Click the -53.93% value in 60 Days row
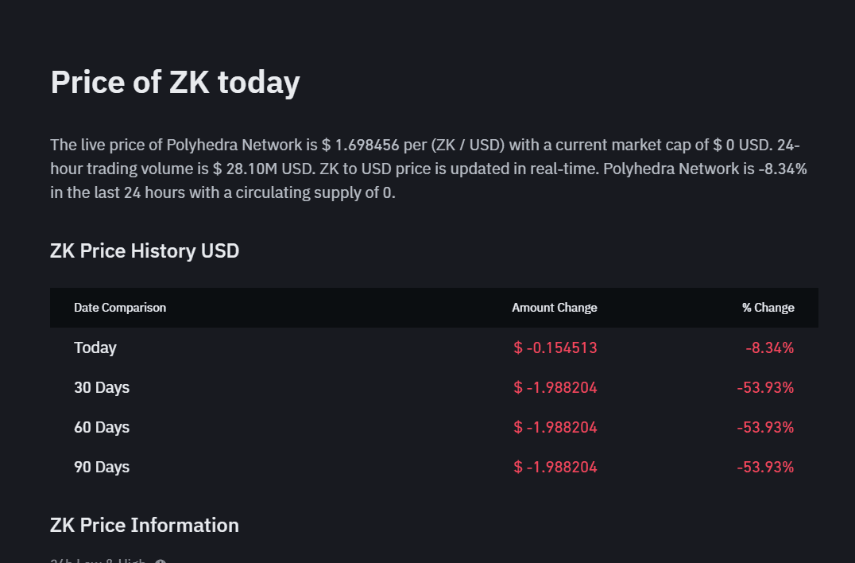This screenshot has width=855, height=563. [765, 427]
